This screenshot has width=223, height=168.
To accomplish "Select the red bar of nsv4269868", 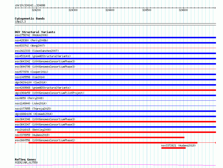I will tap(115, 90).
